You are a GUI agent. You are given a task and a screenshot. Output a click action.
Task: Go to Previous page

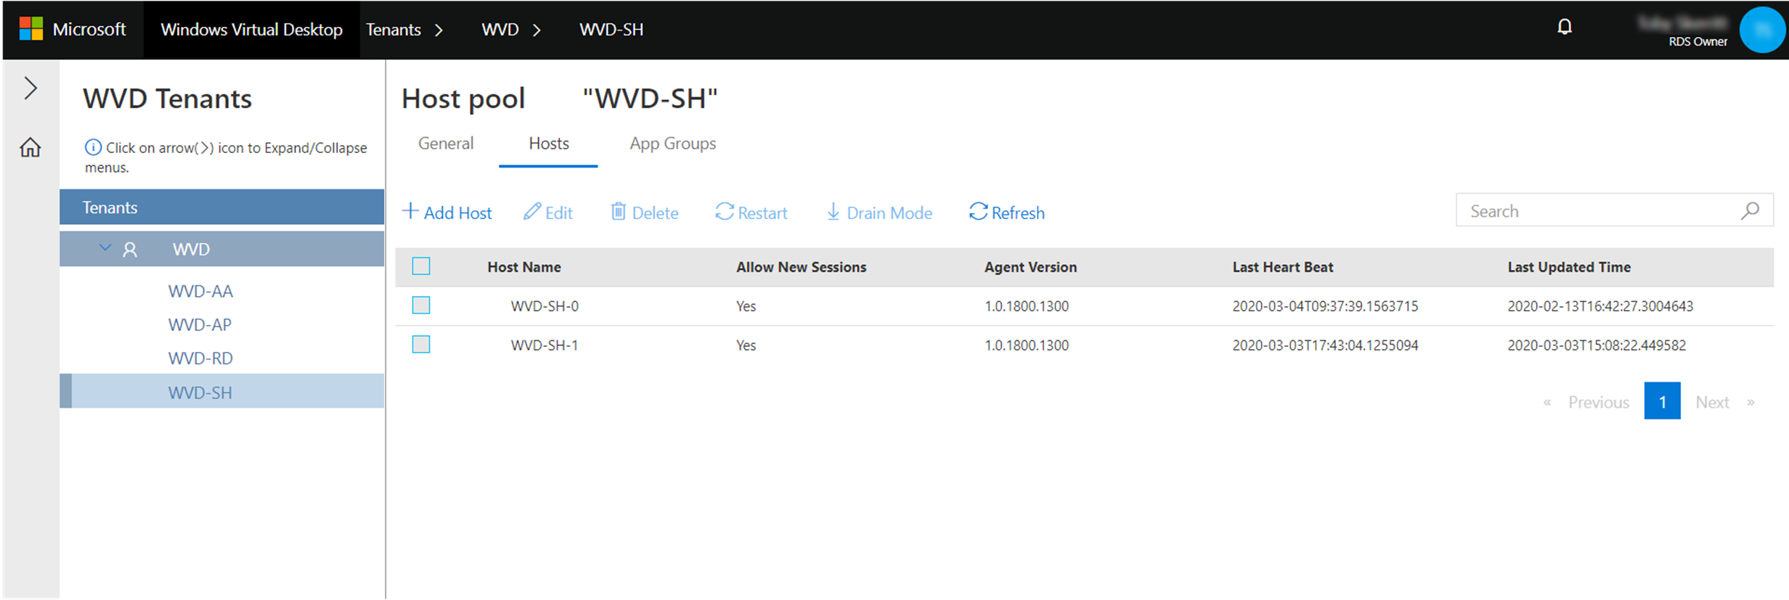(x=1599, y=402)
